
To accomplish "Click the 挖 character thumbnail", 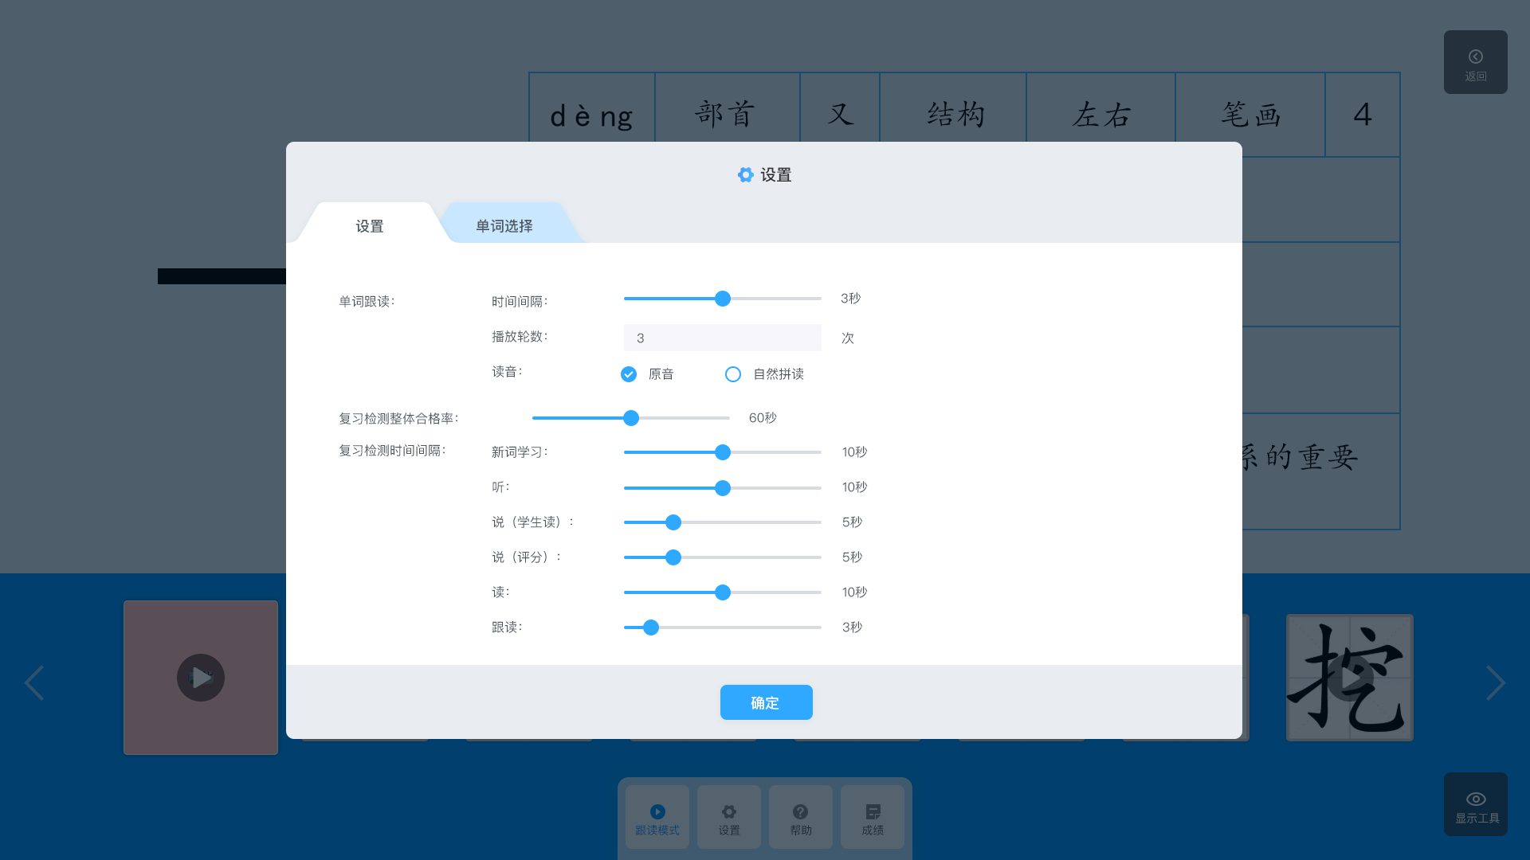I will tap(1349, 678).
